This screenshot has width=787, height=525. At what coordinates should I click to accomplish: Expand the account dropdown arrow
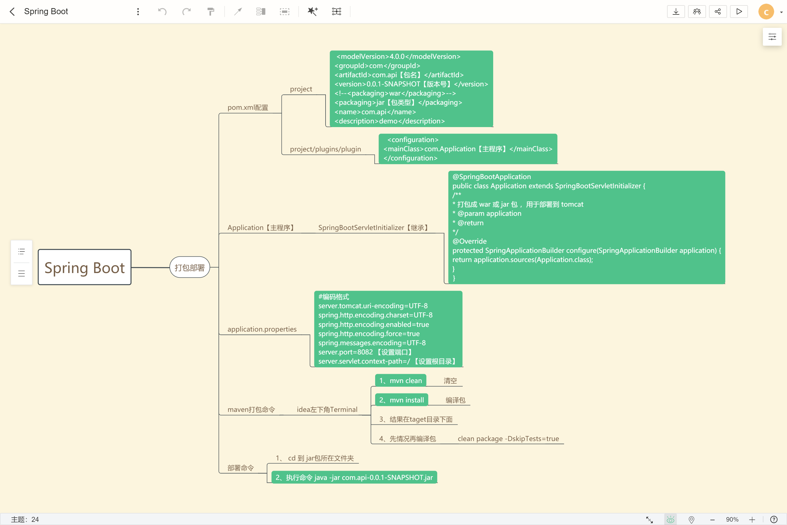pyautogui.click(x=781, y=12)
